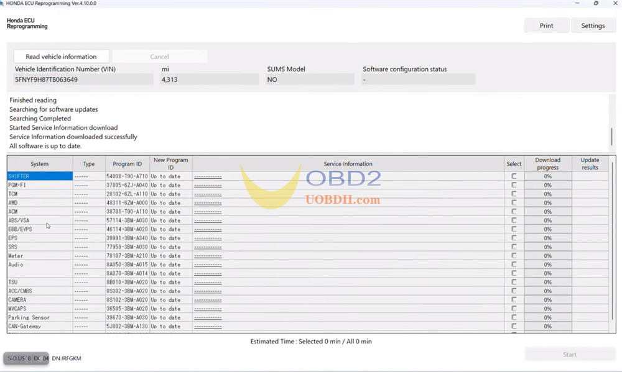Check the Select box for TCM
The height and width of the screenshot is (372, 622).
[514, 194]
